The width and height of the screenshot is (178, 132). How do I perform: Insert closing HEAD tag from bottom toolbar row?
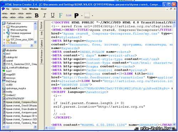click(x=13, y=17)
